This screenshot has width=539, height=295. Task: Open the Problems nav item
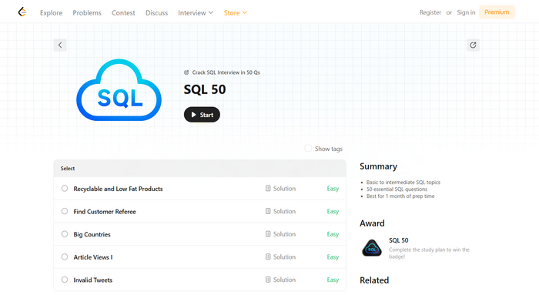pyautogui.click(x=87, y=13)
